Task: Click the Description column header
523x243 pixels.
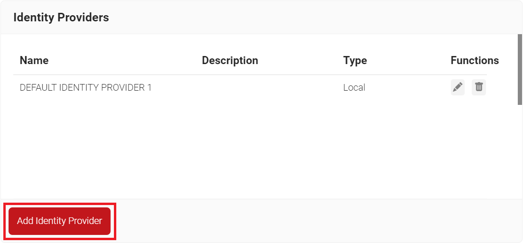Action: pyautogui.click(x=230, y=61)
